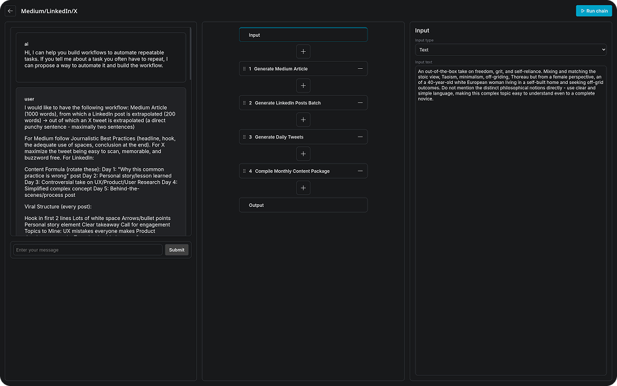The image size is (617, 386).
Task: Open step 4 Compile Monthly Content Package
Action: [292, 171]
